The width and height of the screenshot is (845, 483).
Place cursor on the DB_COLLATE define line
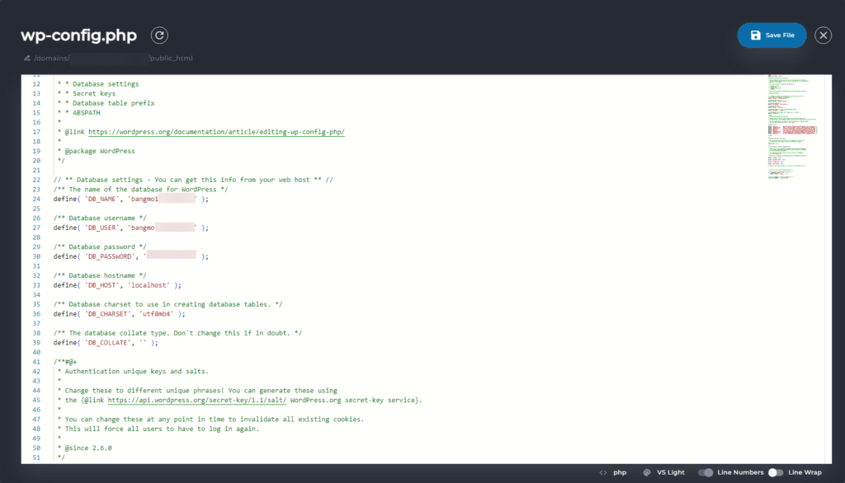point(106,342)
